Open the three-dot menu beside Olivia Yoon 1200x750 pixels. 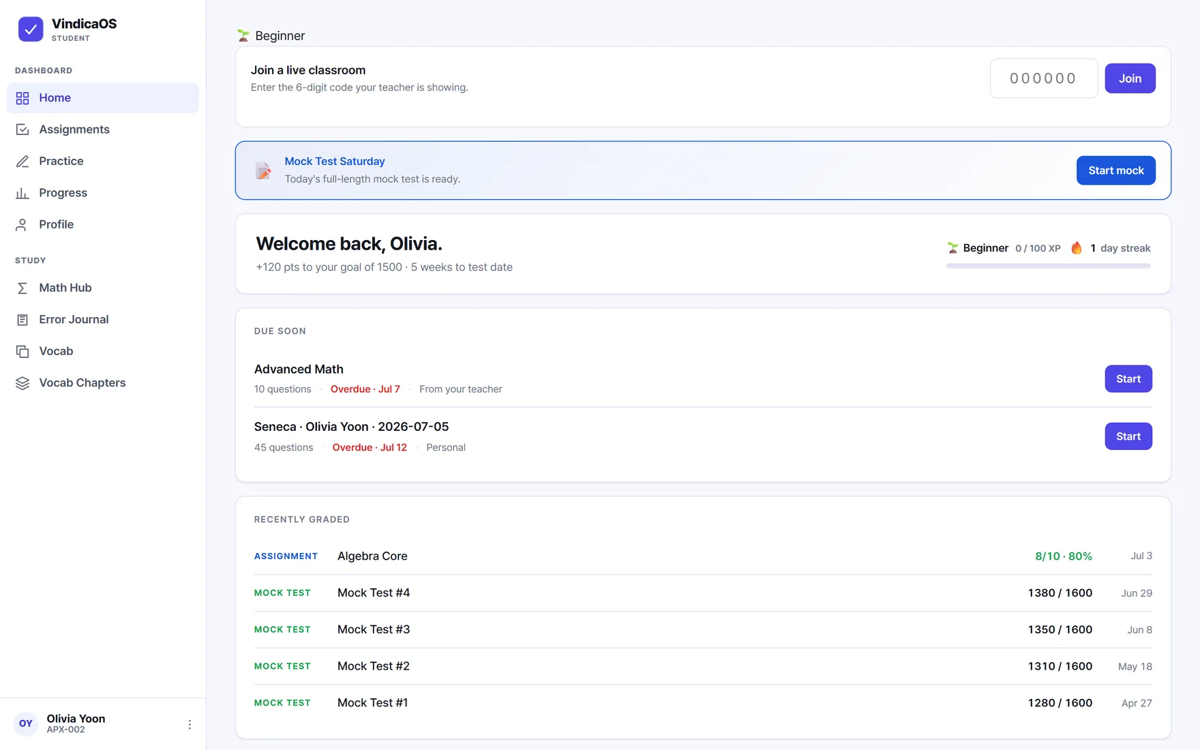190,724
